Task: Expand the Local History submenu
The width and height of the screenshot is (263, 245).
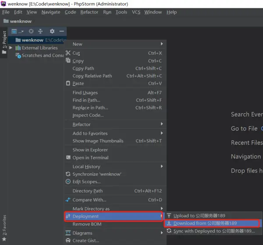Action: (x=115, y=166)
